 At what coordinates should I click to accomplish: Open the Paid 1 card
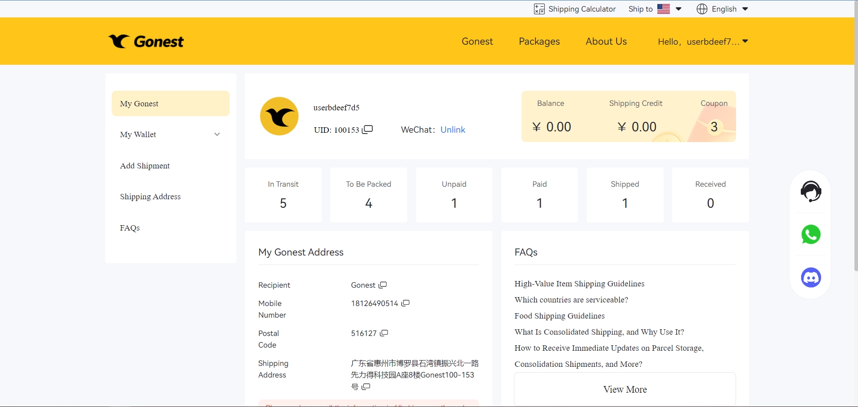pyautogui.click(x=539, y=195)
